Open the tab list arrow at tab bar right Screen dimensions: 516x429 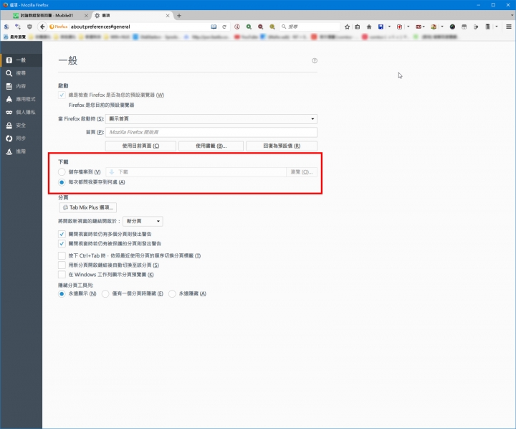[512, 16]
